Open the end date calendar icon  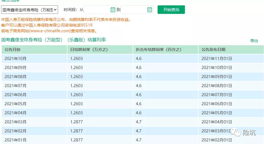[x=150, y=10]
